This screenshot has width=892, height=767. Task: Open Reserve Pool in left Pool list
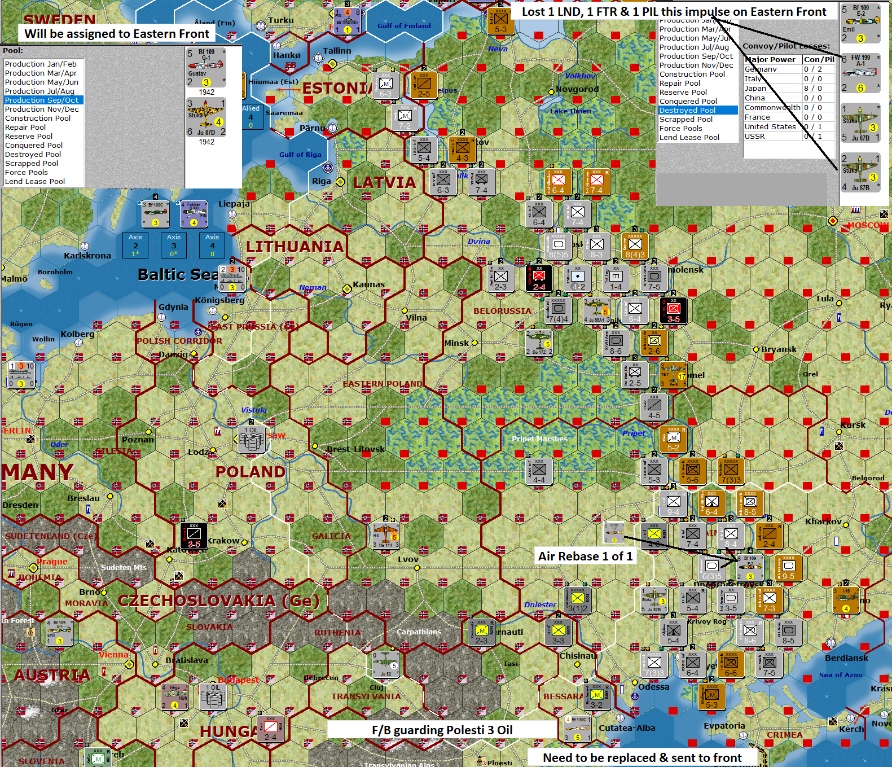click(x=43, y=136)
